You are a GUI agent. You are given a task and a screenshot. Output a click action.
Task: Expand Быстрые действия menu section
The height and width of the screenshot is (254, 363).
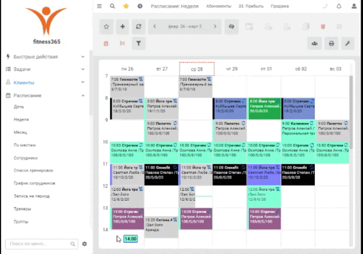46,57
